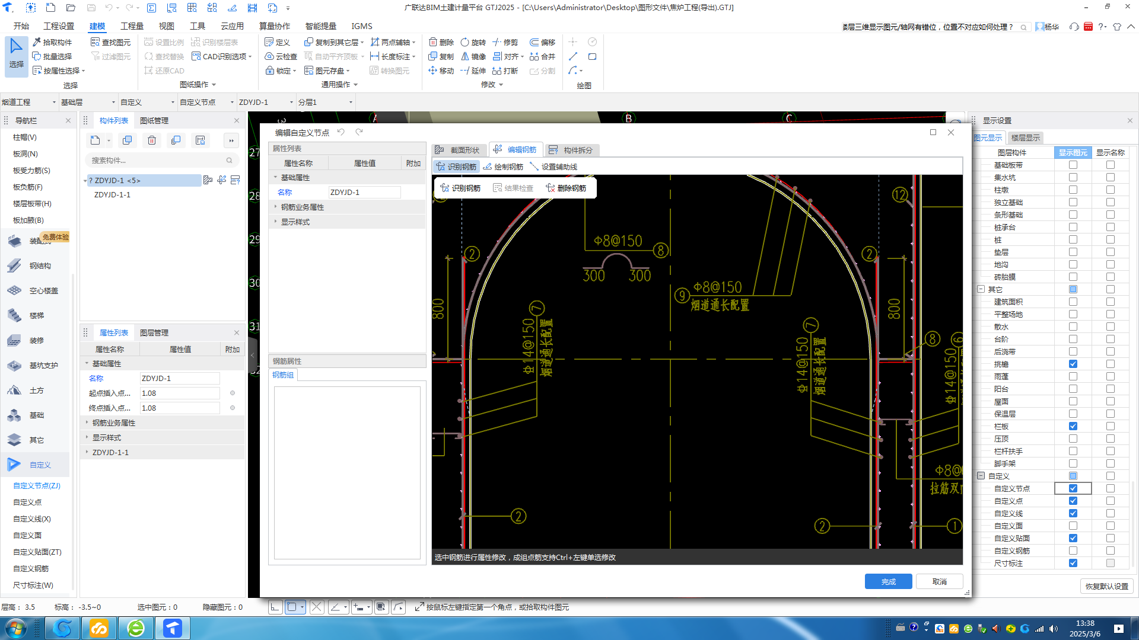Viewport: 1139px width, 640px height.
Task: Toggle 显示图元 checkbox for 自定义贴面
Action: click(1073, 538)
